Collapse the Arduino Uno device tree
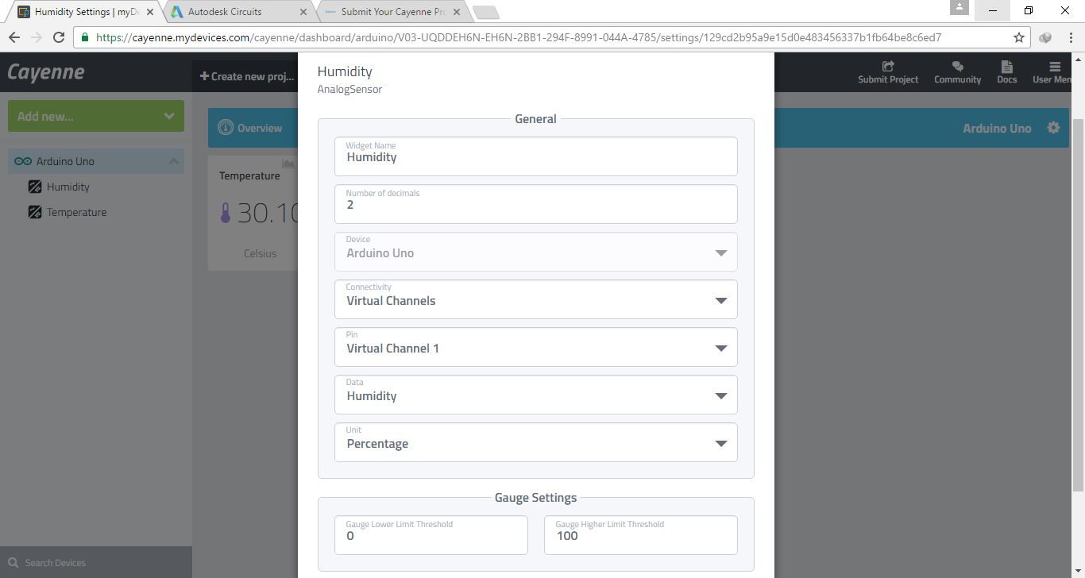 [173, 161]
